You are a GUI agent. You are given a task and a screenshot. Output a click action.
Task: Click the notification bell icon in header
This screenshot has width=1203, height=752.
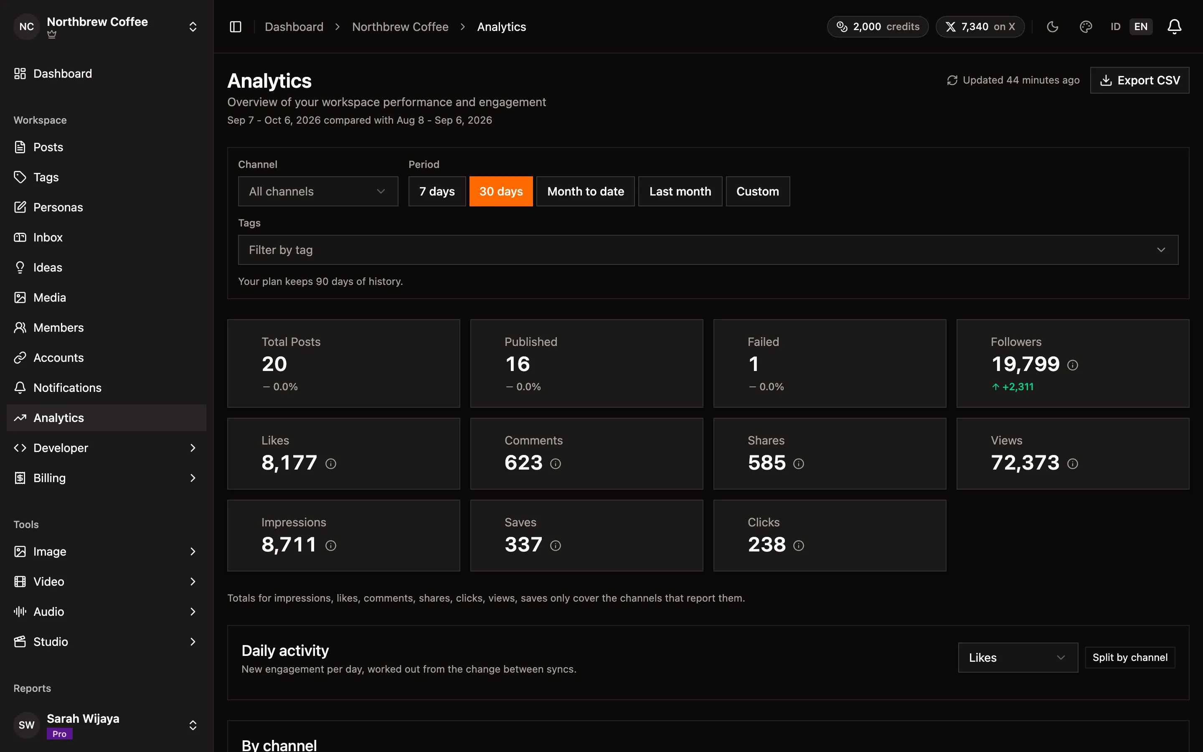coord(1174,27)
